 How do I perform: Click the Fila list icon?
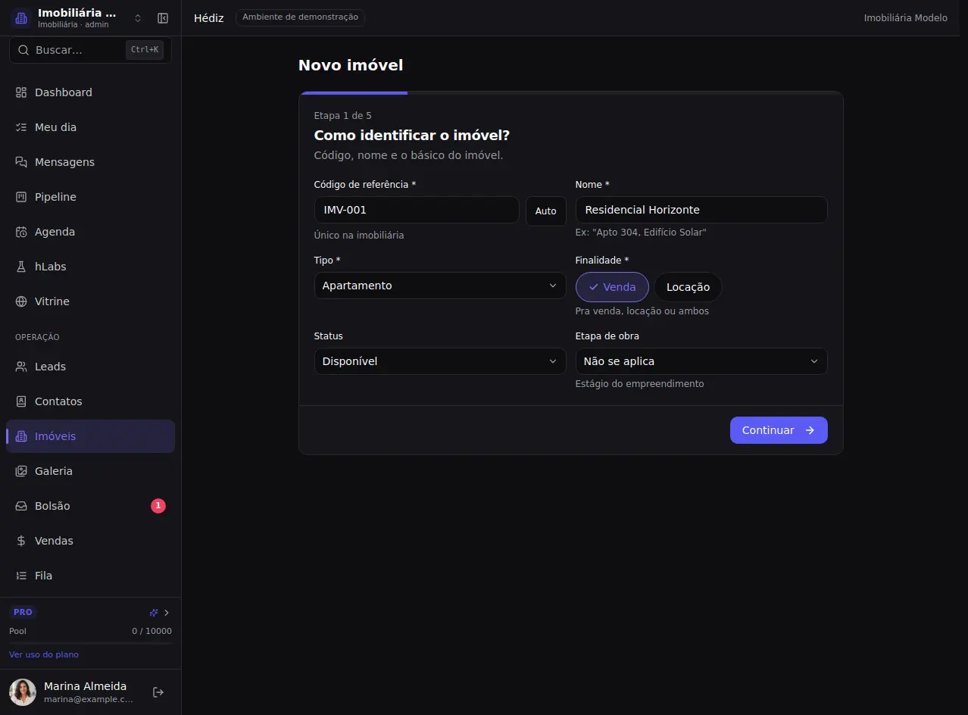click(x=21, y=576)
